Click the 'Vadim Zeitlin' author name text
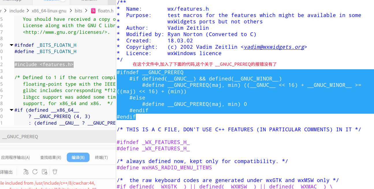This screenshot has height=189, width=374. tap(188, 28)
